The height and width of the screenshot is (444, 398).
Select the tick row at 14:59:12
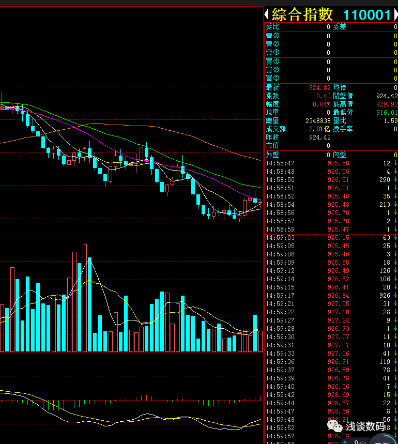331,271
